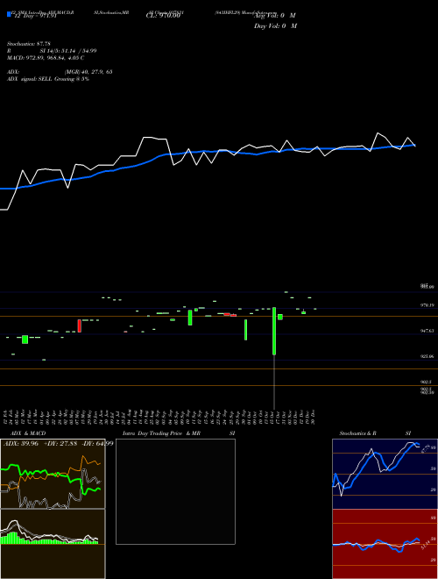Click the RSI chart with dark red background
This screenshot has height=579, width=438.
385,544
